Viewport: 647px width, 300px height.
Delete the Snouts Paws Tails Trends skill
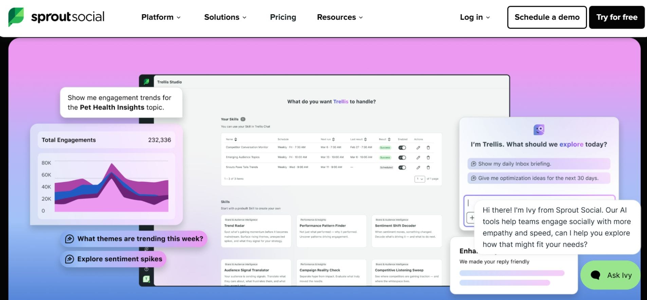[428, 167]
